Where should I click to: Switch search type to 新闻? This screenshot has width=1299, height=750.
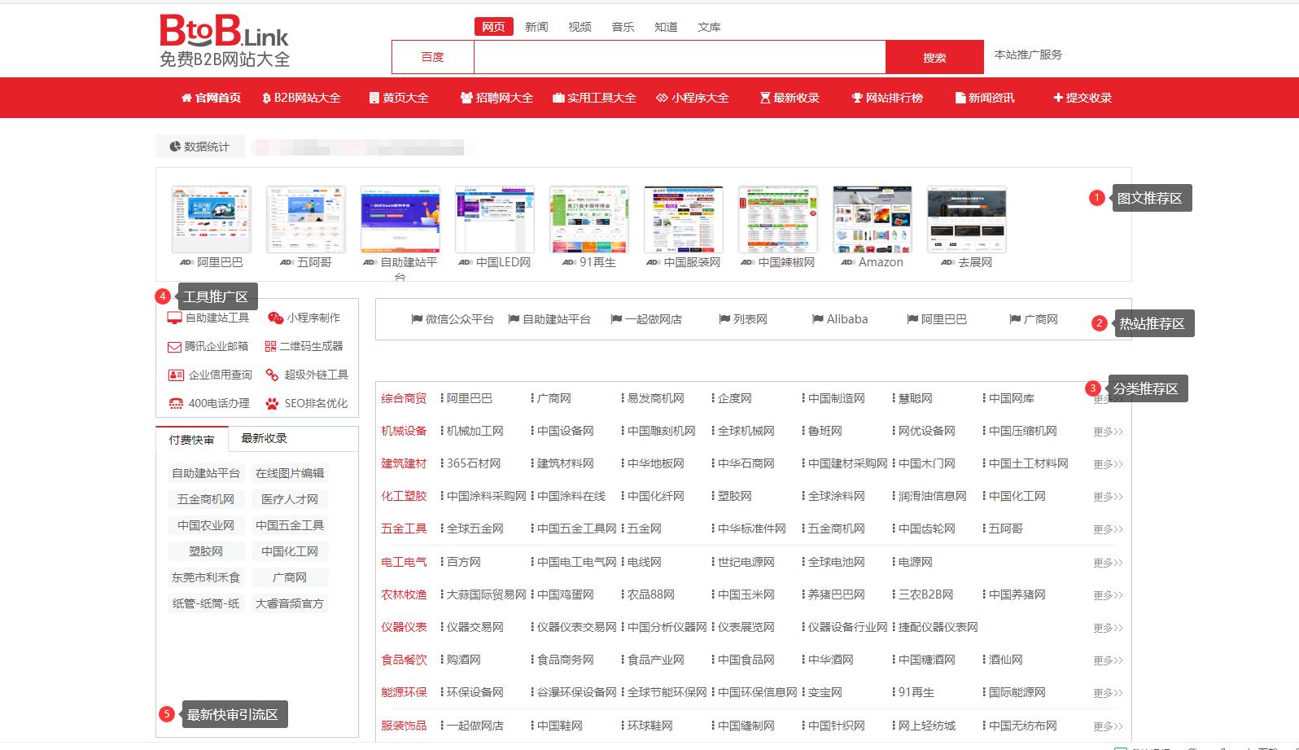[536, 27]
